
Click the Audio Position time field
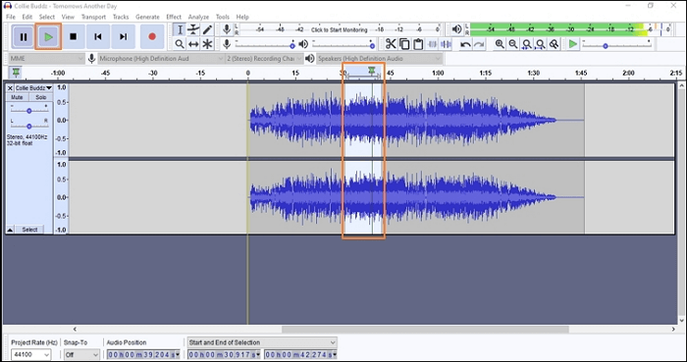(143, 354)
